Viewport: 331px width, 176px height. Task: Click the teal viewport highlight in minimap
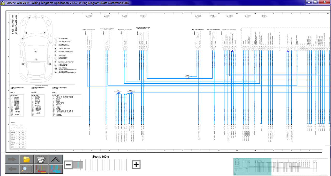pyautogui.click(x=252, y=167)
